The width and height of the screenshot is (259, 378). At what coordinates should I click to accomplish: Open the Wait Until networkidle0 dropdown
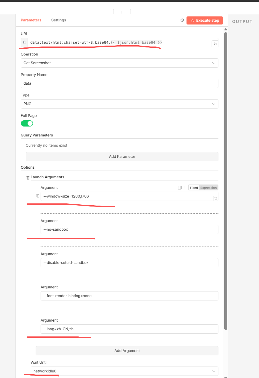124,371
